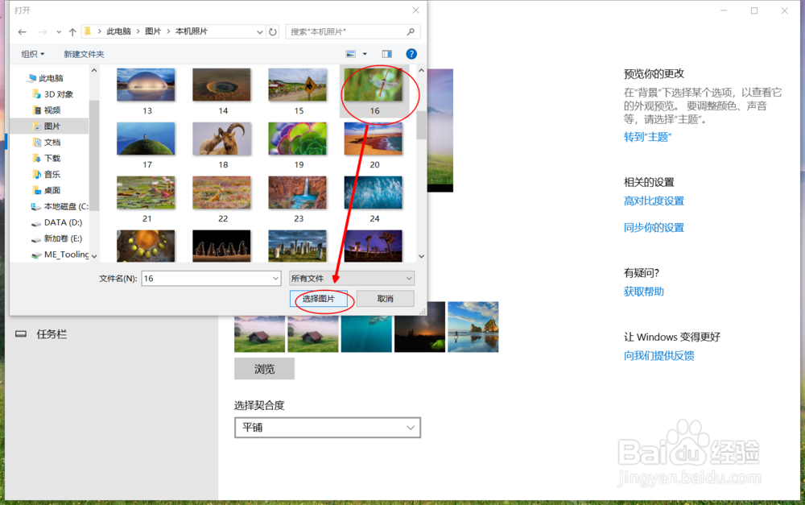Image resolution: width=805 pixels, height=505 pixels.
Task: Go up one folder level
Action: click(72, 32)
